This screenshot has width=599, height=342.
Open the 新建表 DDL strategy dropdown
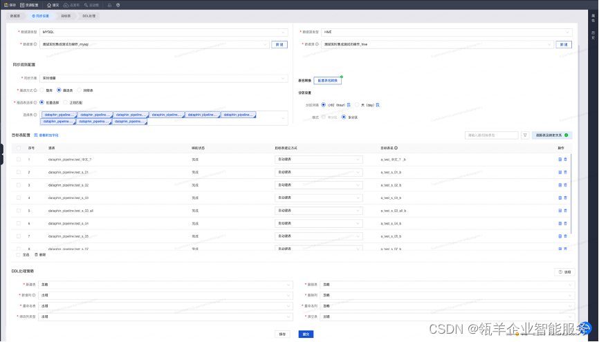165,285
